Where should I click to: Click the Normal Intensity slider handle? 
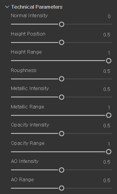tap(62, 24)
